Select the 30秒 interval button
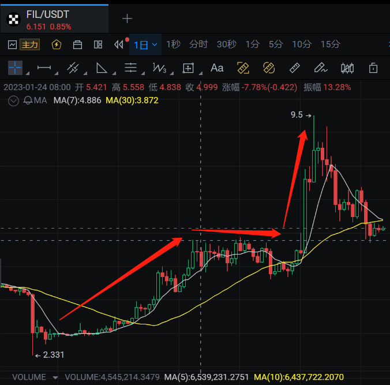390x385 pixels. [226, 44]
